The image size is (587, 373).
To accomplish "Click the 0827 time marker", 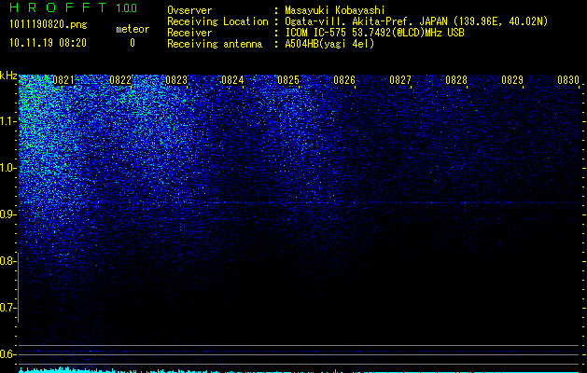I will 400,80.
